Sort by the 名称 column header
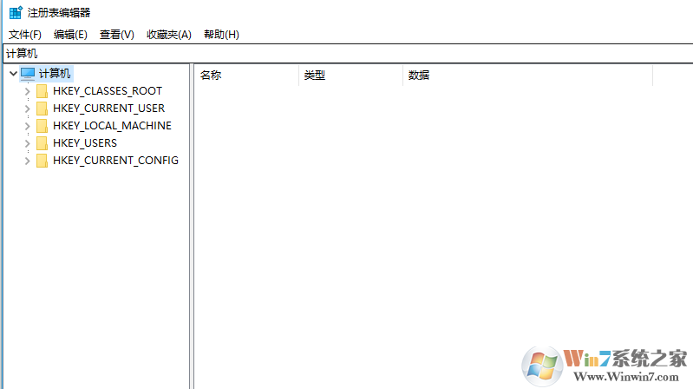This screenshot has width=693, height=389. pos(246,76)
